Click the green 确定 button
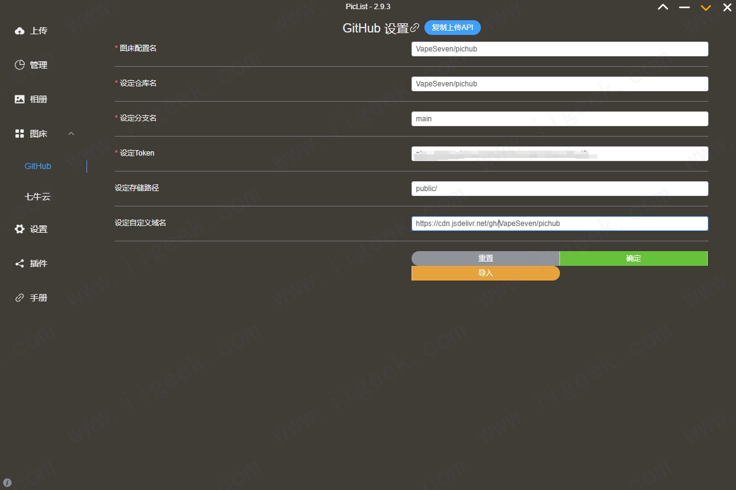 point(634,258)
